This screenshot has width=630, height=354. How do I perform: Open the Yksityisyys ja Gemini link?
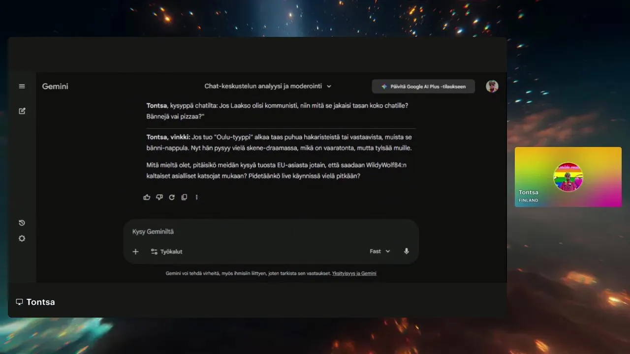tap(354, 273)
